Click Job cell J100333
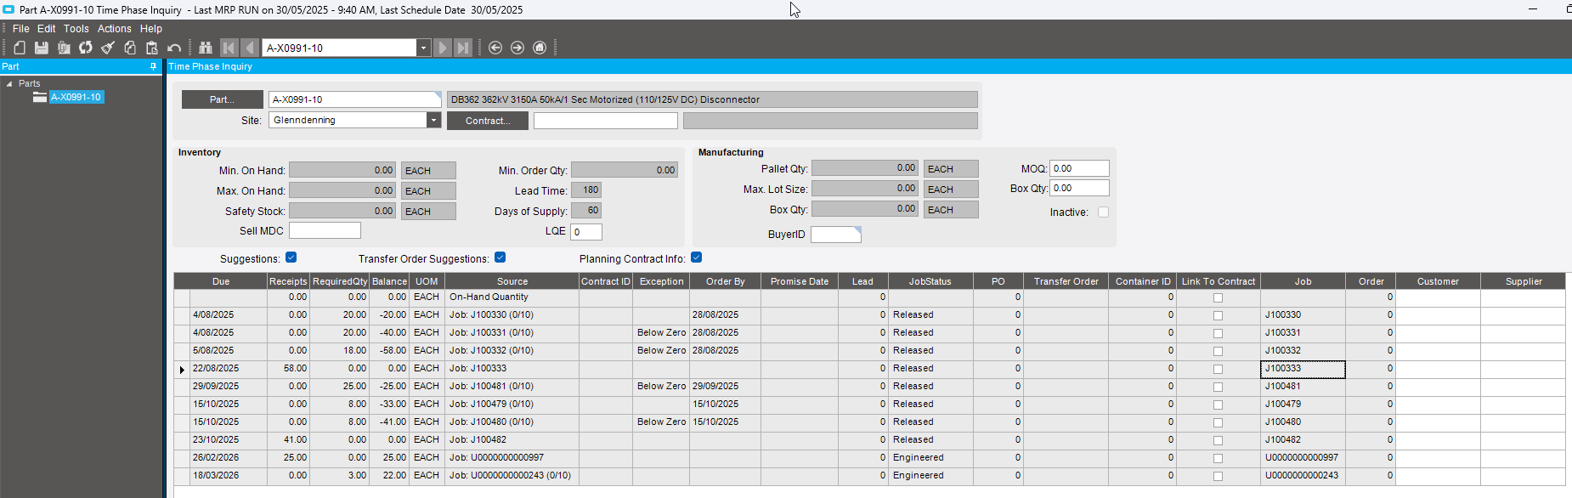1572x498 pixels. click(x=1303, y=369)
